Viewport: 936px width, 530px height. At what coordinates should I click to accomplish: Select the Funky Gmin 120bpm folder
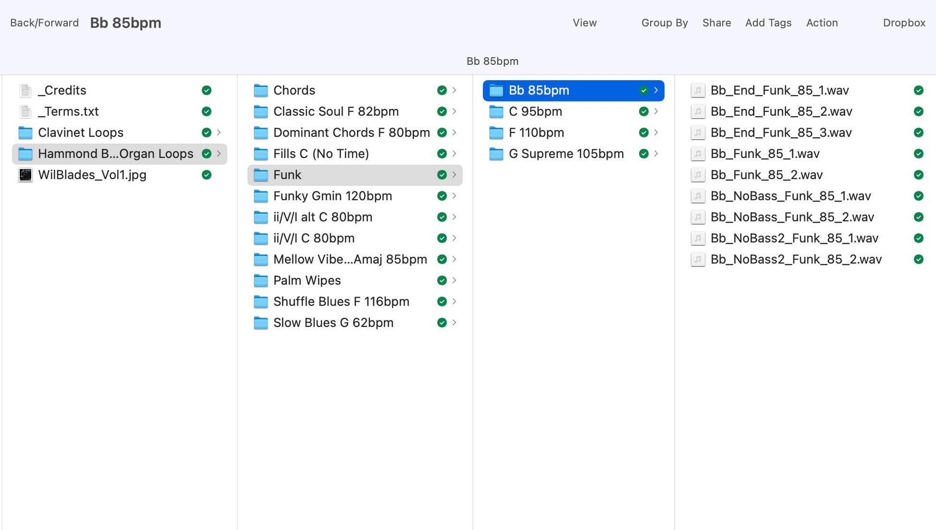point(332,196)
